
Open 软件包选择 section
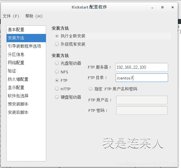26,96
